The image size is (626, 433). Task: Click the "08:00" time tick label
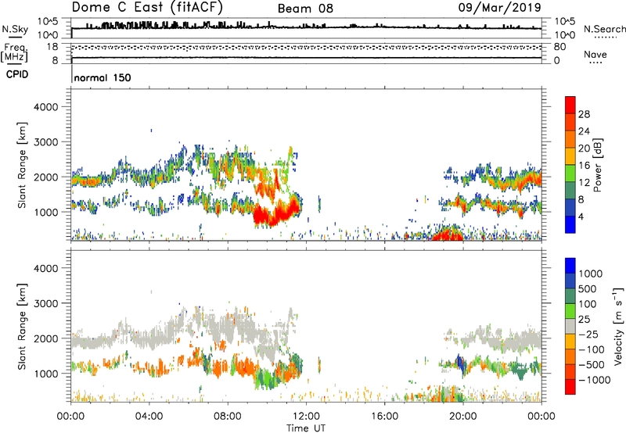tap(228, 417)
